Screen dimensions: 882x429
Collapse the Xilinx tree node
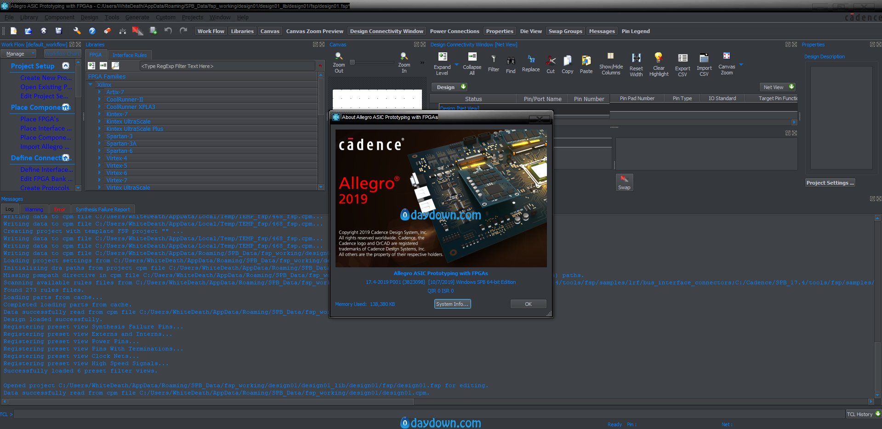click(x=91, y=85)
